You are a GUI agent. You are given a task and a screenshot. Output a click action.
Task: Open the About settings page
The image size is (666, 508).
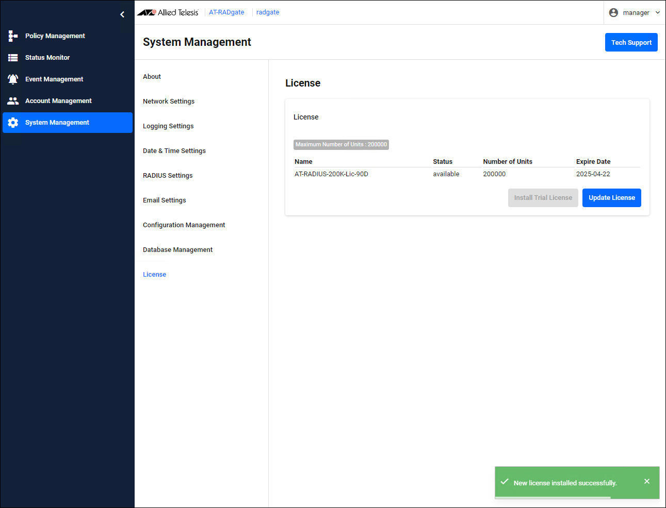tap(152, 77)
